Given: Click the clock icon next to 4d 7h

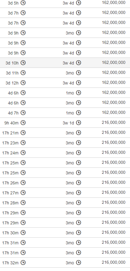Looking at the screenshot, I should pos(23,113).
